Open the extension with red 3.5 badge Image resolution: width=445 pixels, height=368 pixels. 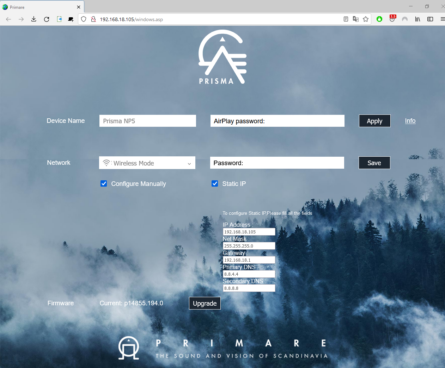click(x=392, y=18)
